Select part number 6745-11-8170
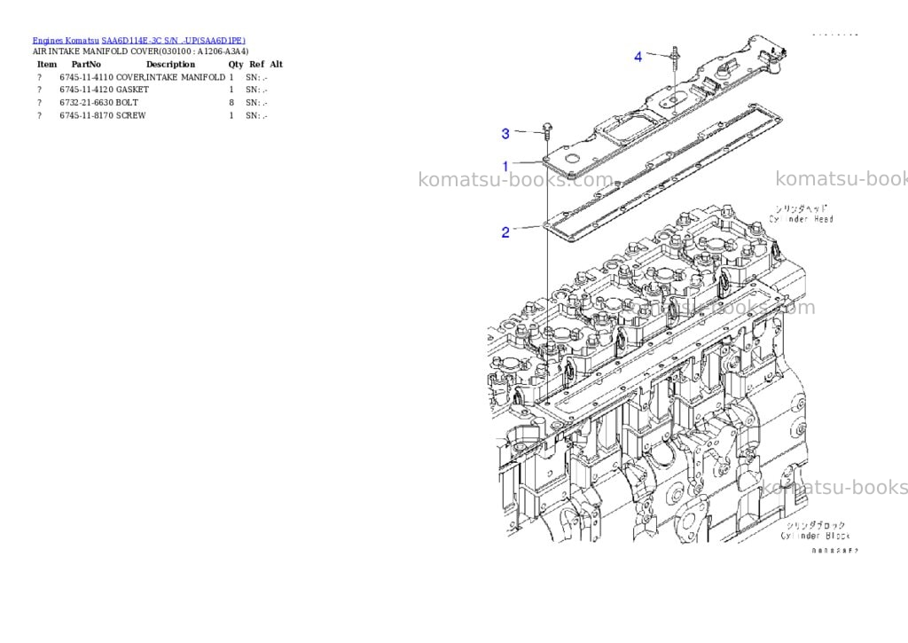The height and width of the screenshot is (643, 908). click(x=86, y=115)
